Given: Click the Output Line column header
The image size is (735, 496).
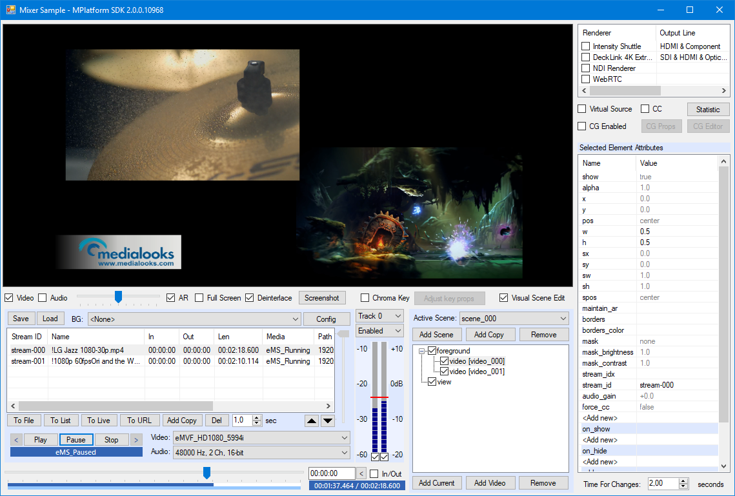Looking at the screenshot, I should point(692,33).
